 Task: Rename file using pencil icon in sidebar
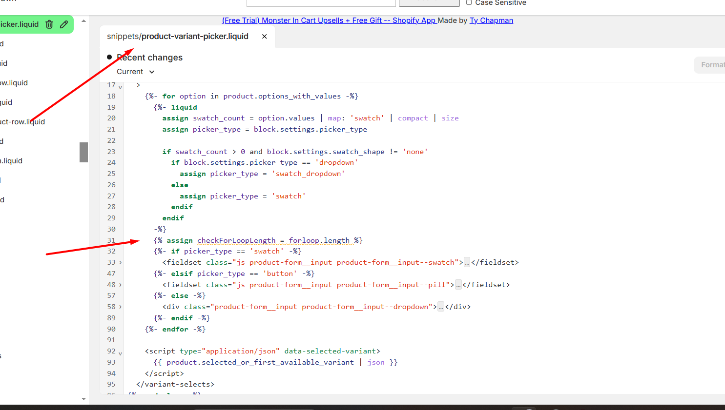(64, 24)
